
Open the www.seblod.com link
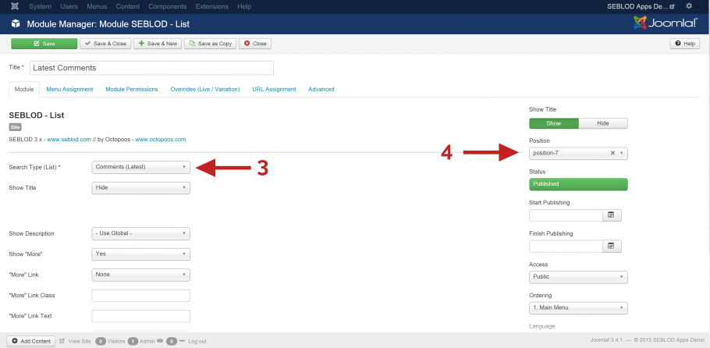(x=69, y=140)
